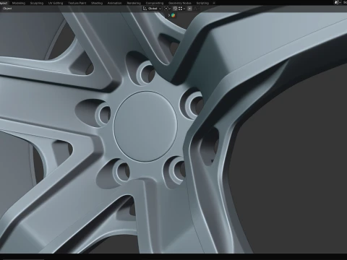347x260 pixels.
Task: Switch to the Modeling workspace tab
Action: click(x=19, y=3)
